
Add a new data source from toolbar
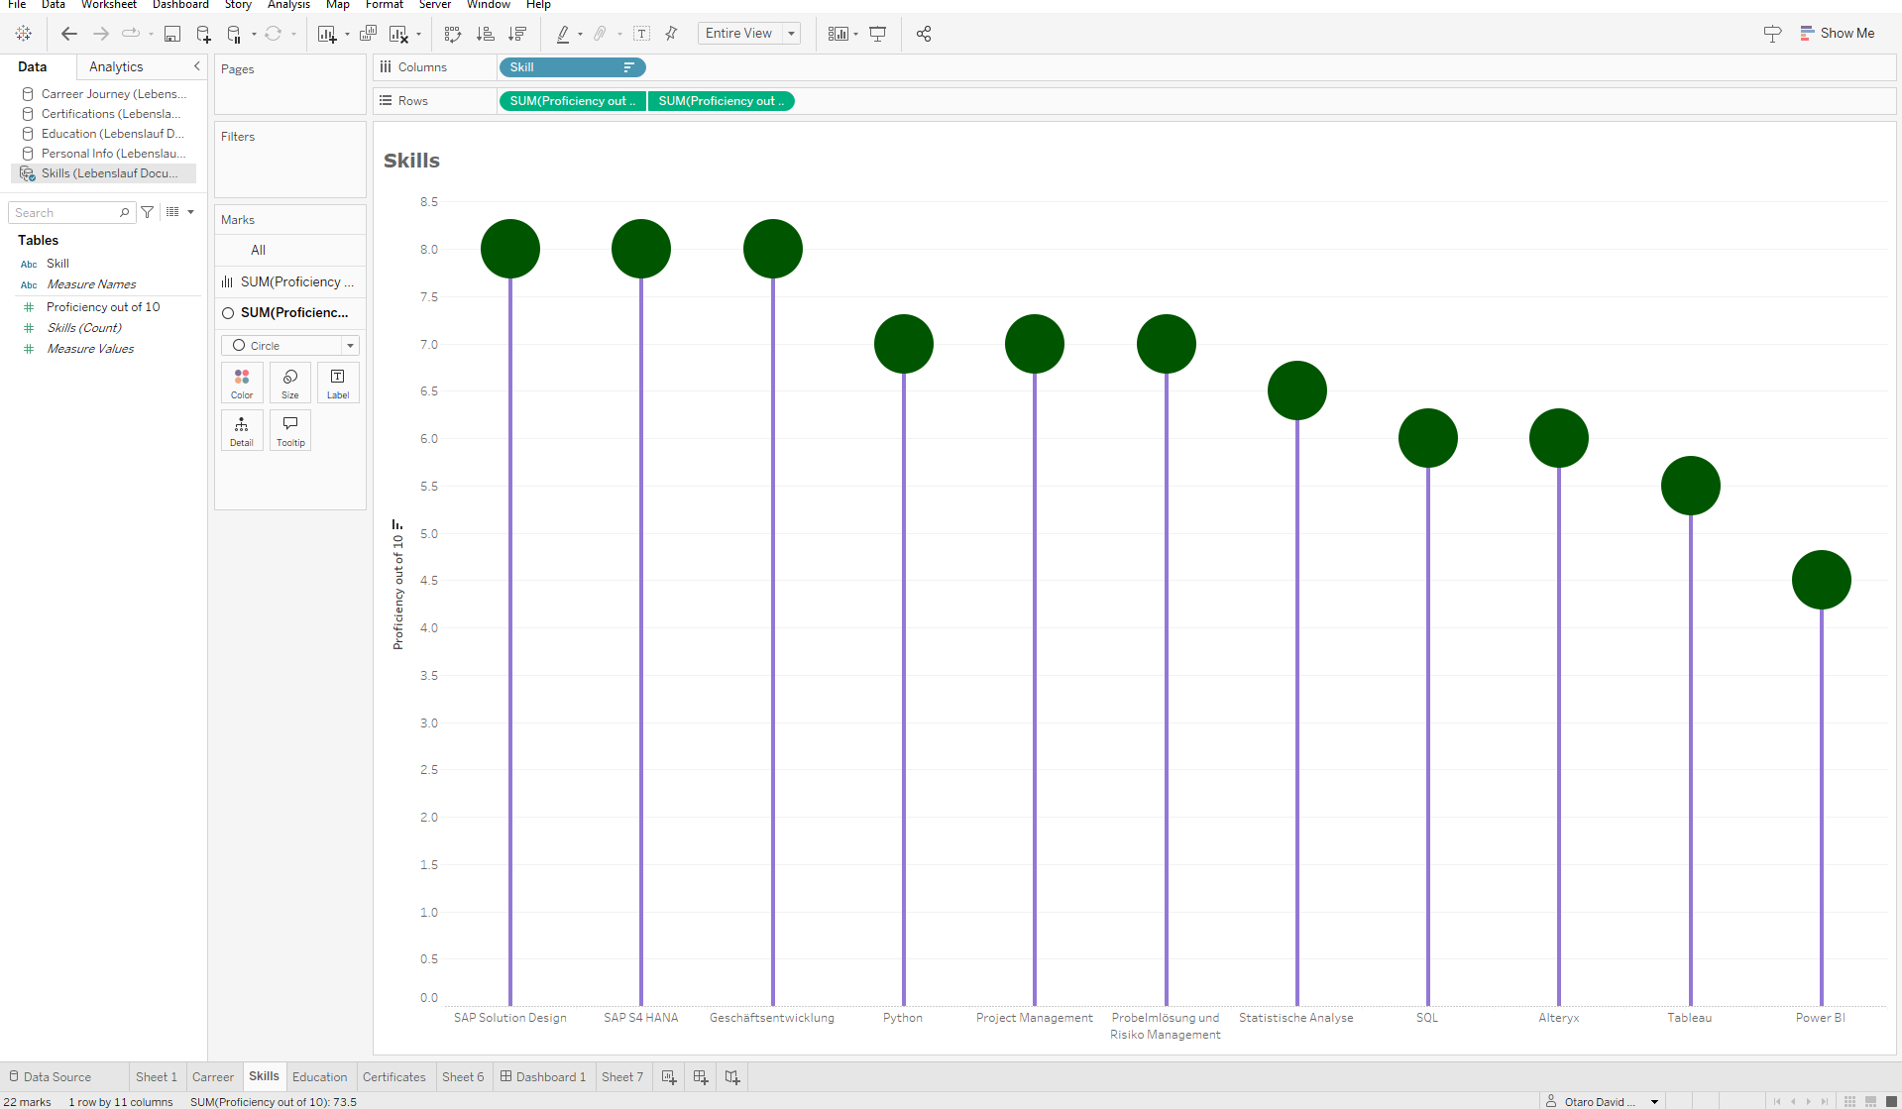[x=203, y=34]
